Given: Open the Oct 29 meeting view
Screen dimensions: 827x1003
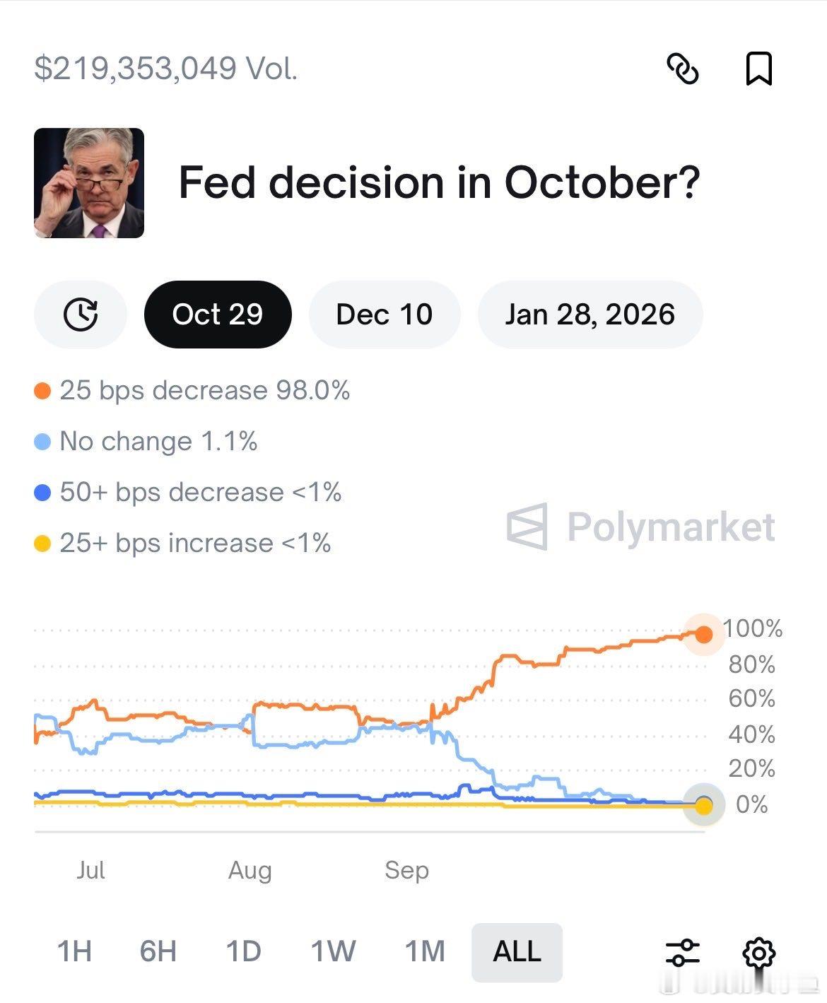Looking at the screenshot, I should [217, 314].
